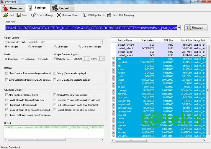The height and width of the screenshot is (149, 211).
Task: Click the Download tab flame icon
Action: (x=5, y=8)
